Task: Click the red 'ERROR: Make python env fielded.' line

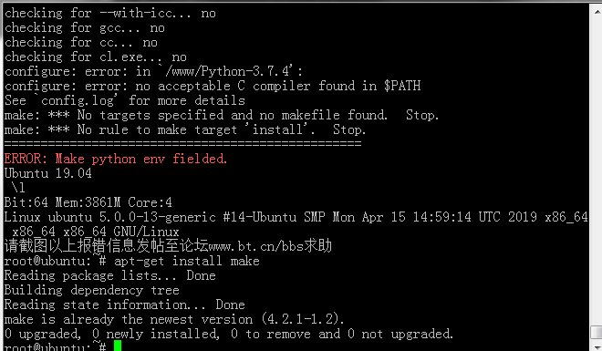Action: [116, 159]
